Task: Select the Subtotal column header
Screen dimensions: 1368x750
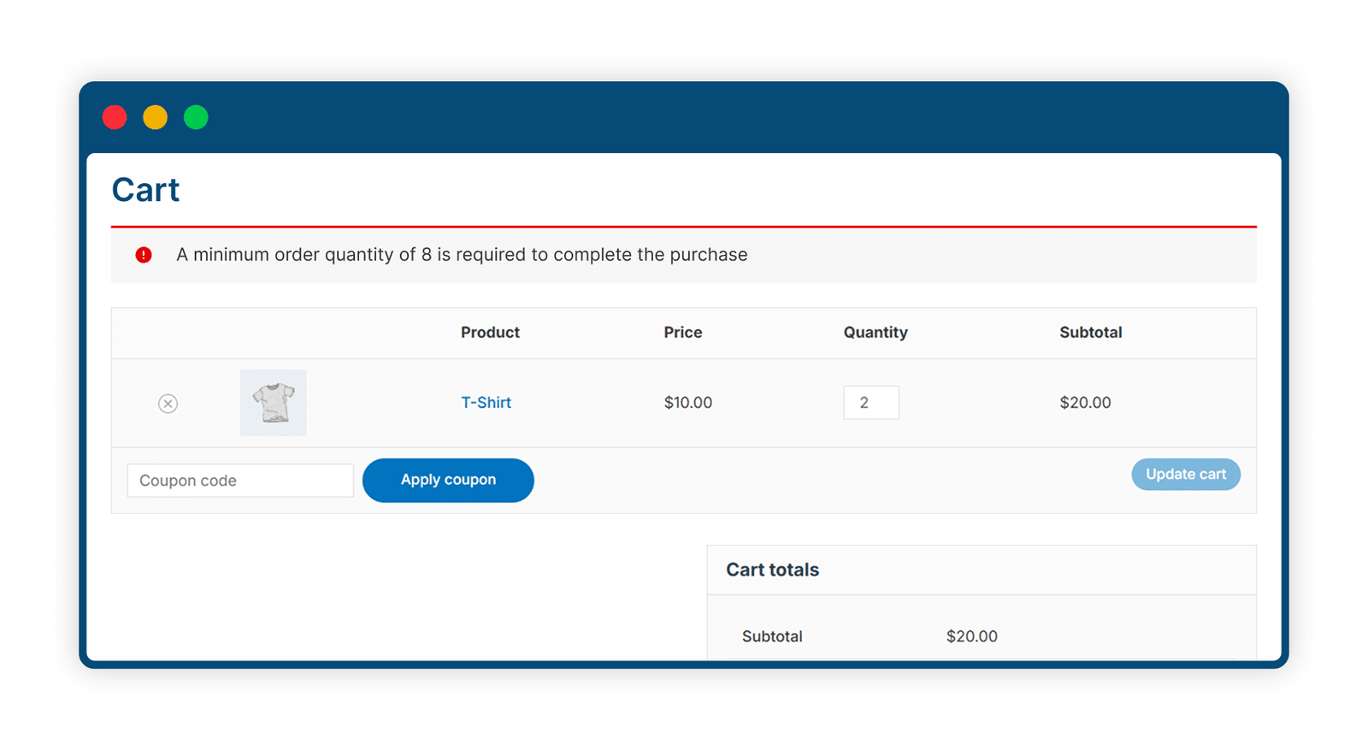Action: [1091, 333]
